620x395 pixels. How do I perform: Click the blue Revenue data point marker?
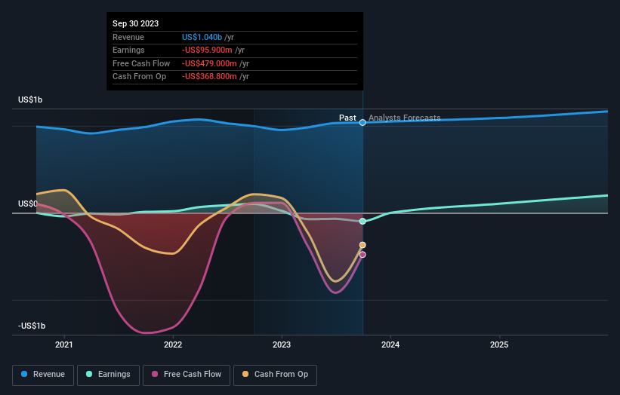pyautogui.click(x=362, y=123)
